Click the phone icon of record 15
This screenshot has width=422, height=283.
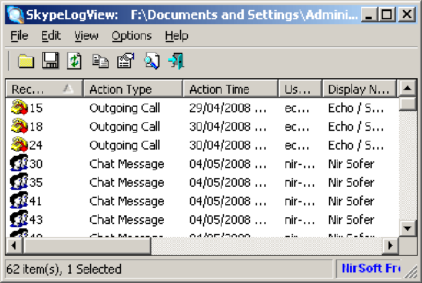[19, 107]
